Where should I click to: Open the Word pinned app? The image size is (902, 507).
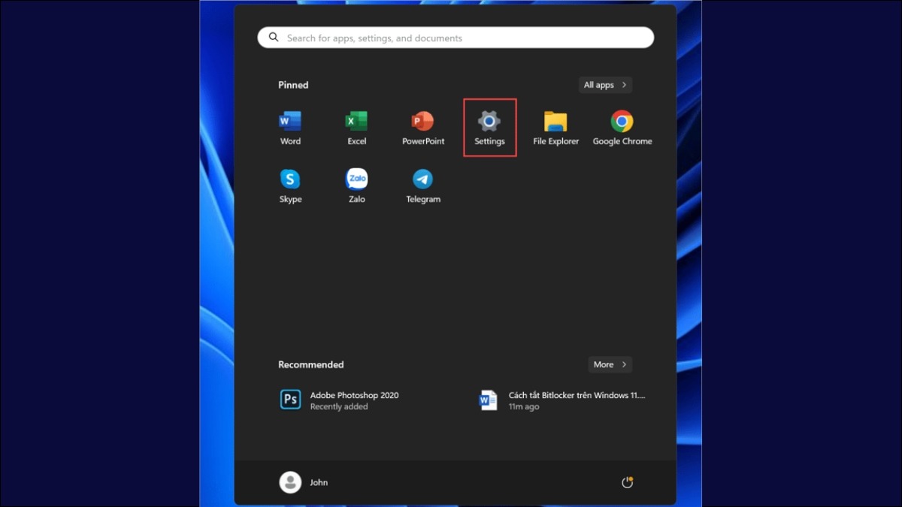(x=290, y=128)
